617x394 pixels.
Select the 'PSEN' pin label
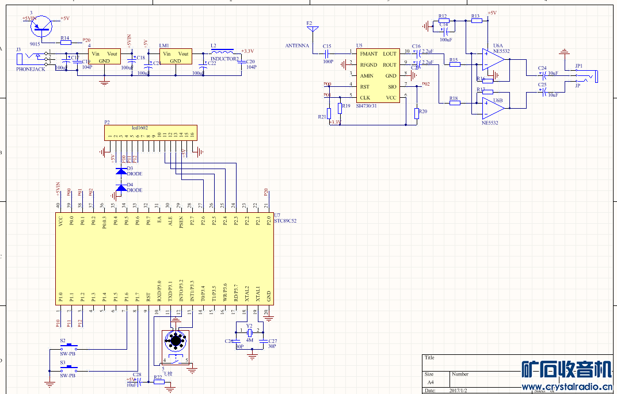[181, 221]
